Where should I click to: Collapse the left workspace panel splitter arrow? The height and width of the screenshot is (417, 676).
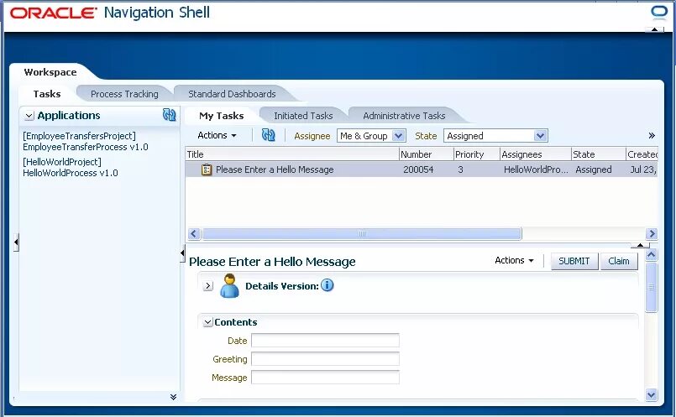(16, 242)
